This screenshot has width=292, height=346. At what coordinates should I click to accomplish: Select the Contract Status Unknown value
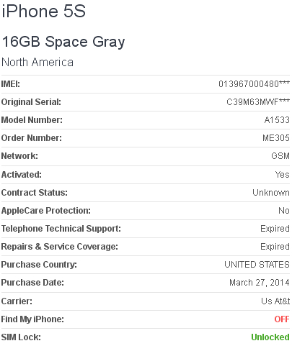click(x=271, y=193)
